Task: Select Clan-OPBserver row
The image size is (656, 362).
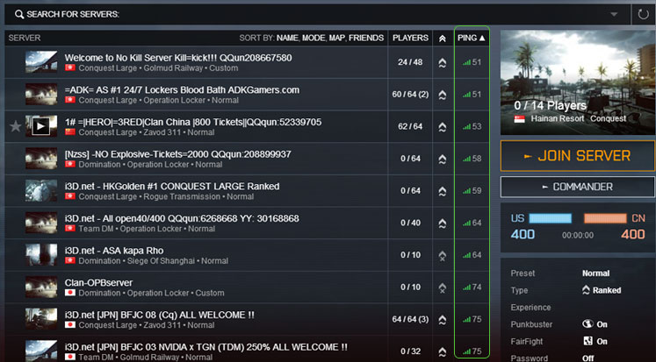Action: coord(247,287)
